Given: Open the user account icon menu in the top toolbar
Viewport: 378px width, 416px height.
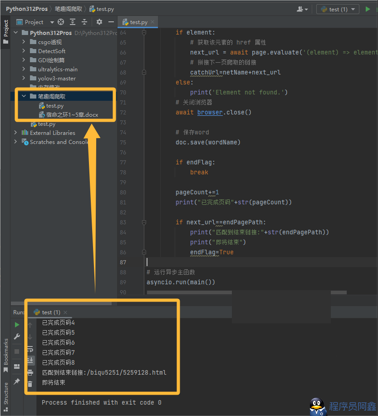Looking at the screenshot, I should click(x=302, y=9).
